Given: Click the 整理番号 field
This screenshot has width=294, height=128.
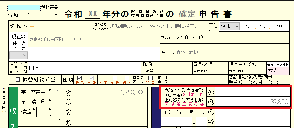Looking at the screenshot, I should coord(198,80).
